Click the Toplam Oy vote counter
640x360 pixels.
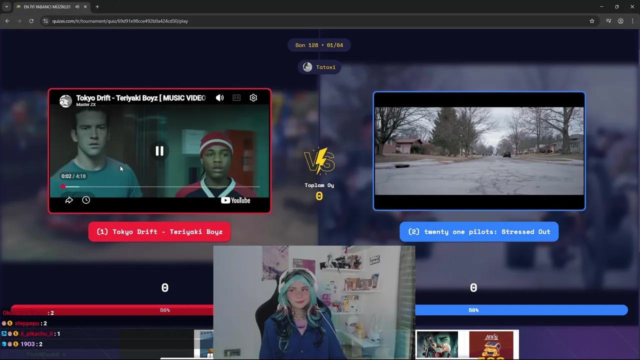click(319, 191)
